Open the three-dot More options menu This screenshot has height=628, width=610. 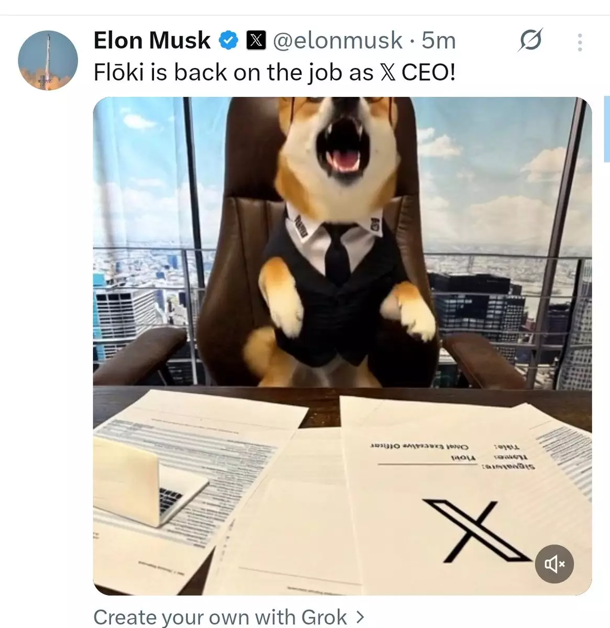580,42
